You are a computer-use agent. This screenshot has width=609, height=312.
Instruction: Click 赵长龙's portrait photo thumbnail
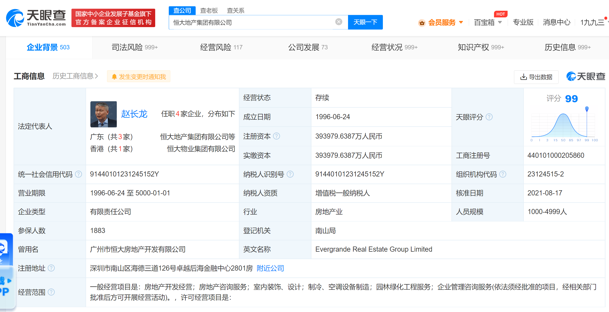pos(103,114)
